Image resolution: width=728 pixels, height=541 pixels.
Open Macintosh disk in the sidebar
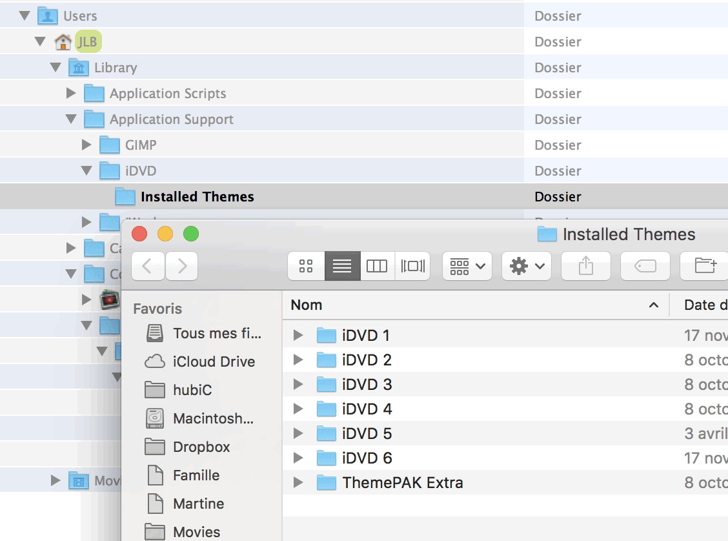199,418
